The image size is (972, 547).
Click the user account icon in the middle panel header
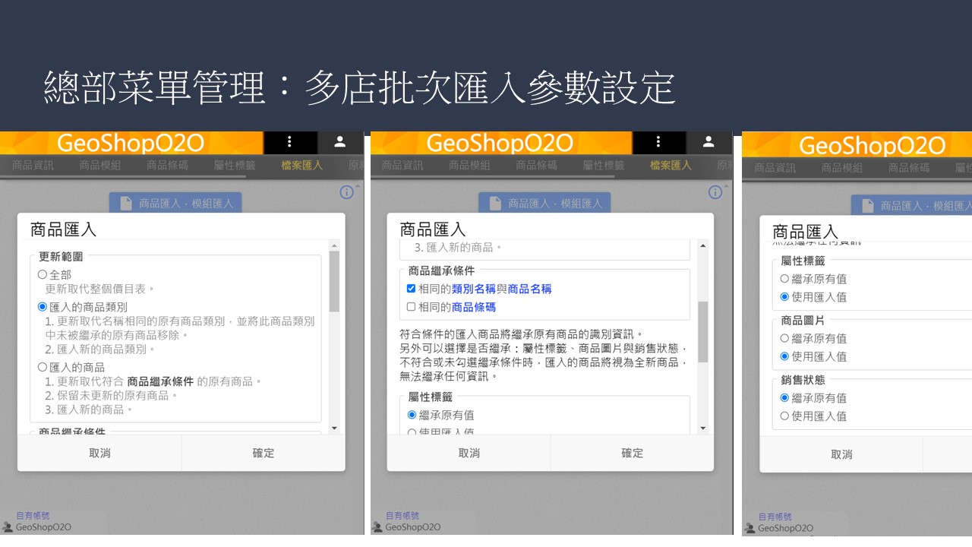pyautogui.click(x=708, y=142)
